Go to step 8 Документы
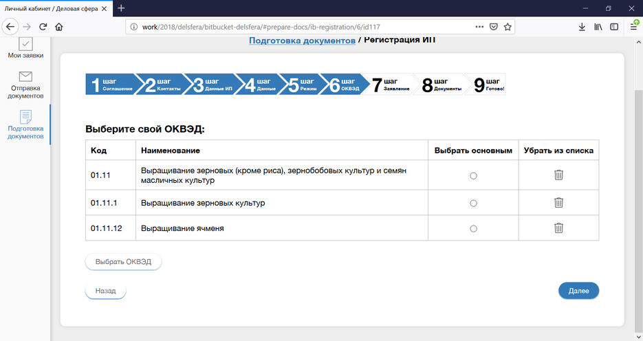 (x=442, y=85)
